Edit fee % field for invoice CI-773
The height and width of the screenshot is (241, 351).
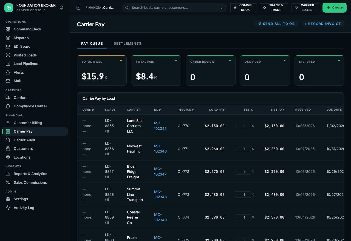[243, 194]
